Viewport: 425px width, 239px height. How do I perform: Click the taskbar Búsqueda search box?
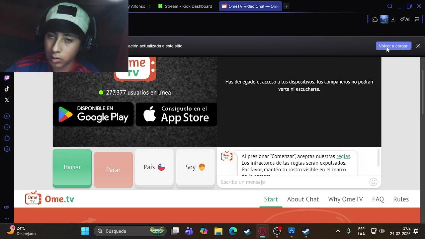click(x=130, y=231)
